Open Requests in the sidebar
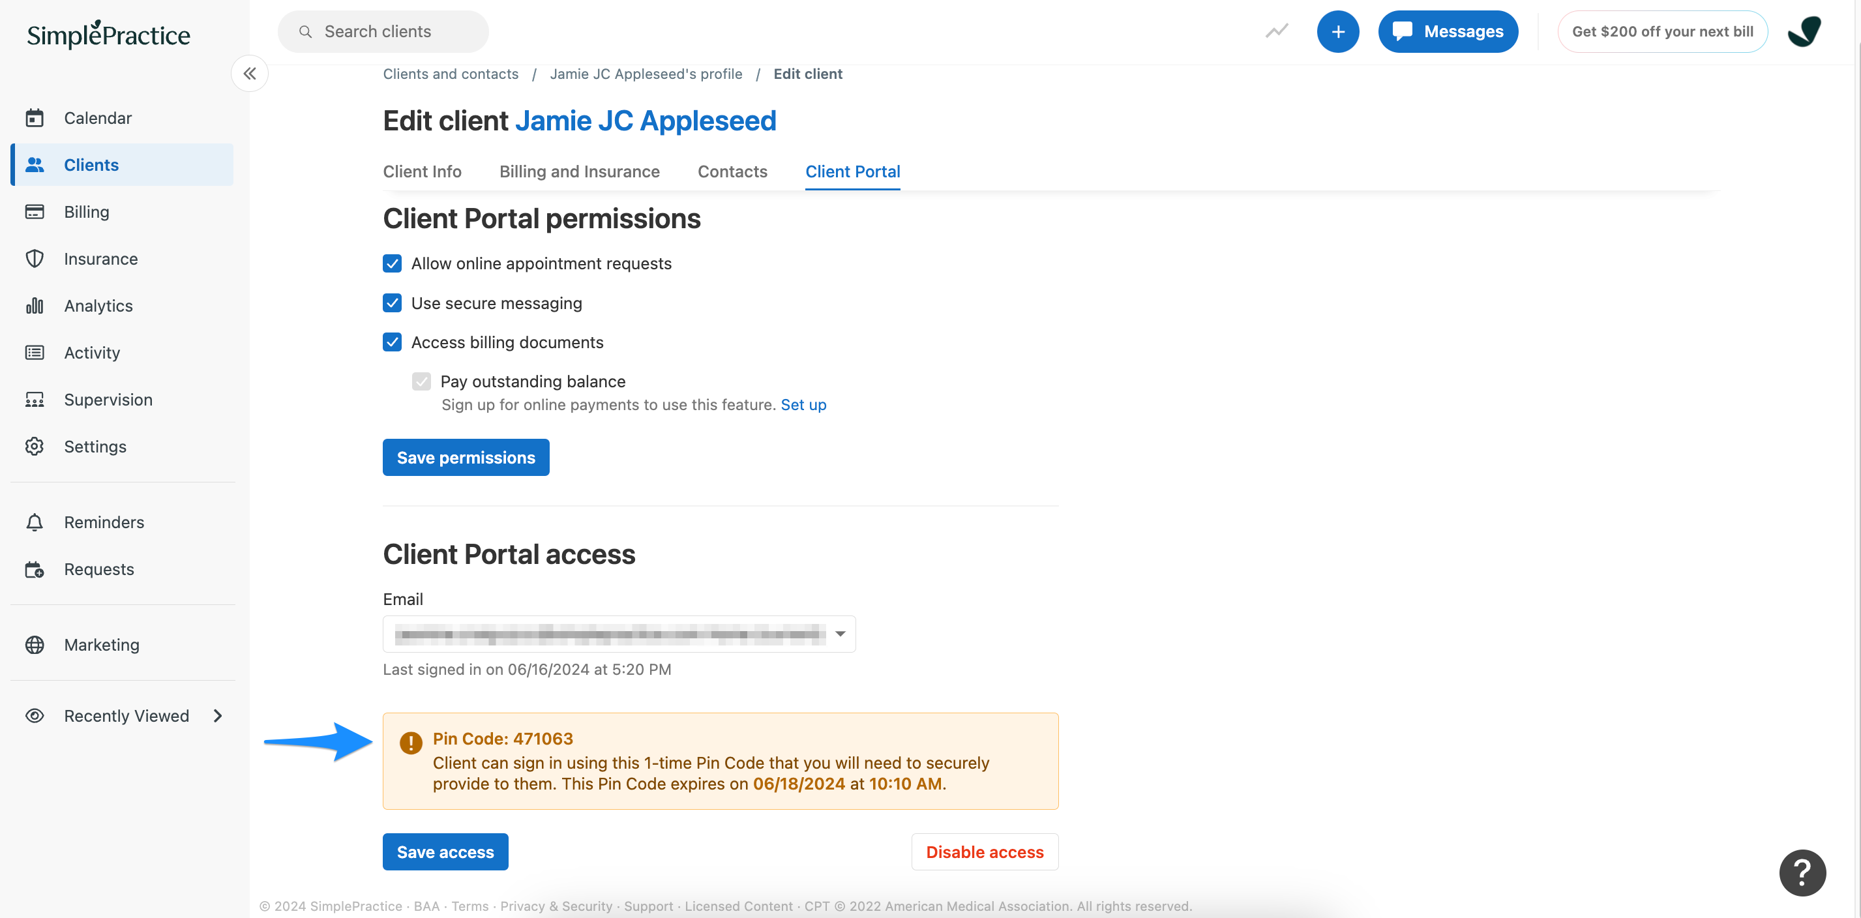 click(122, 569)
